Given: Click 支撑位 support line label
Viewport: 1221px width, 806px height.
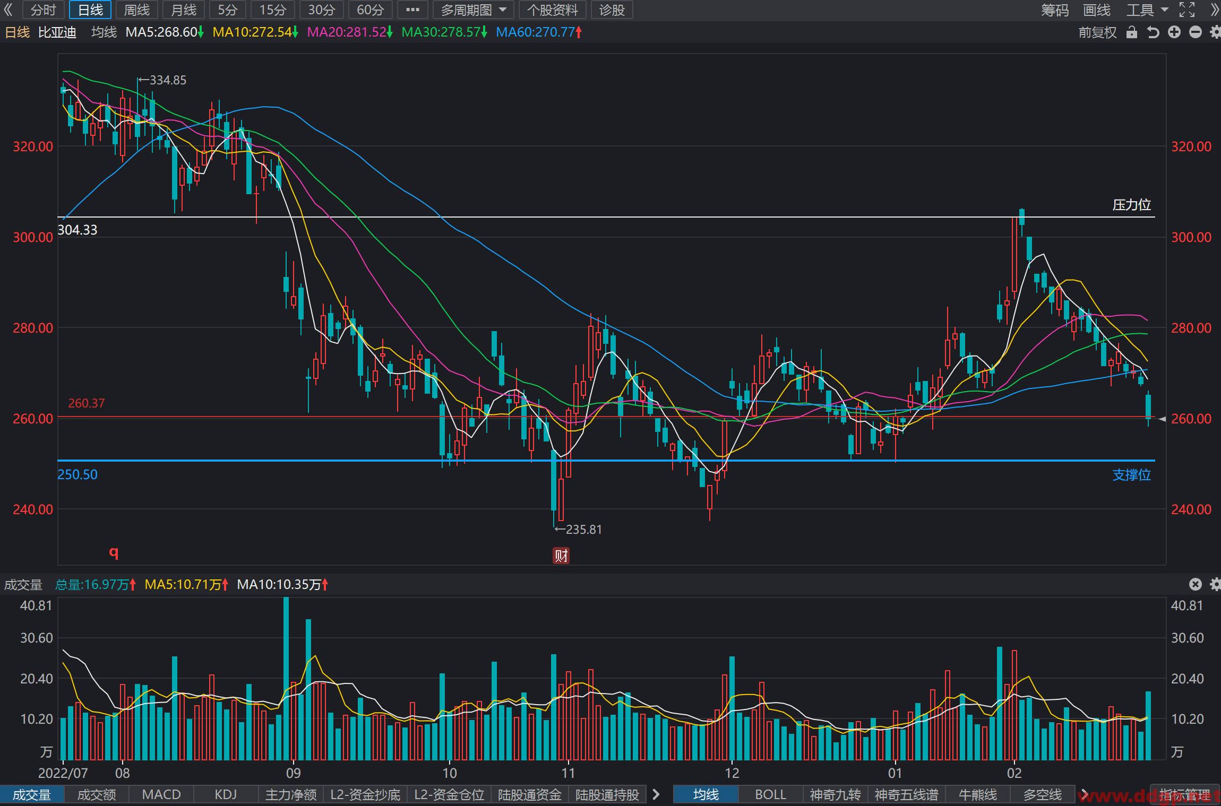Looking at the screenshot, I should (x=1131, y=475).
